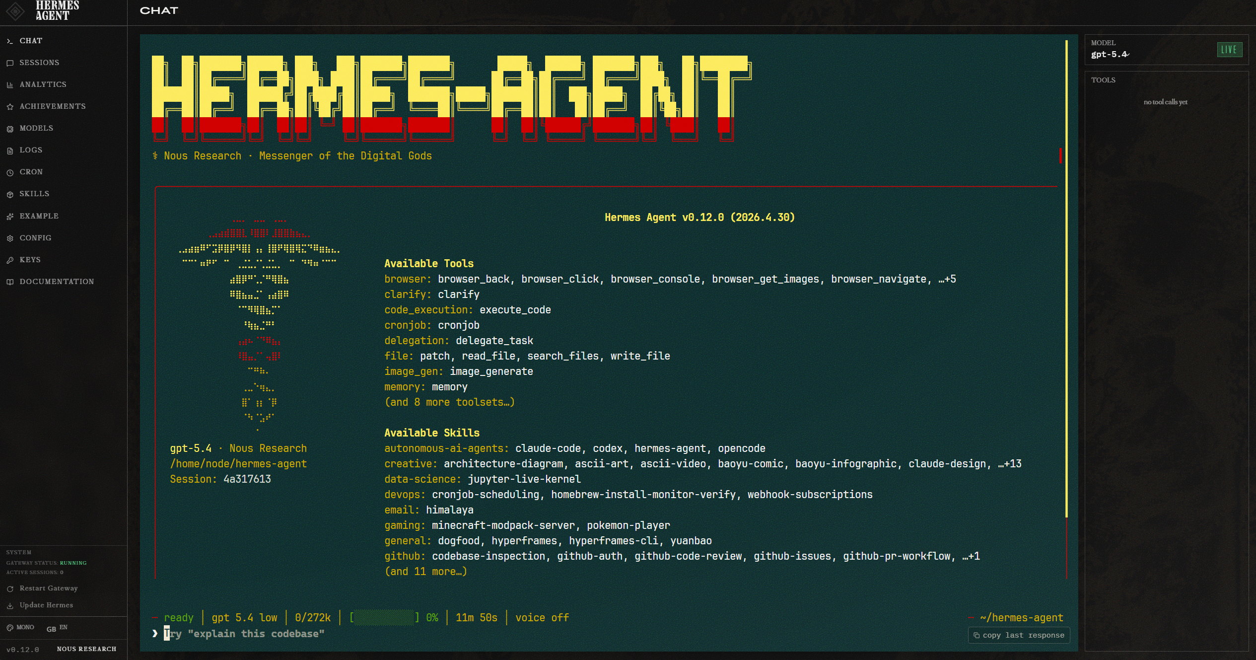Click 'minecraft-modpack-server' skill name
The height and width of the screenshot is (660, 1256).
click(503, 525)
